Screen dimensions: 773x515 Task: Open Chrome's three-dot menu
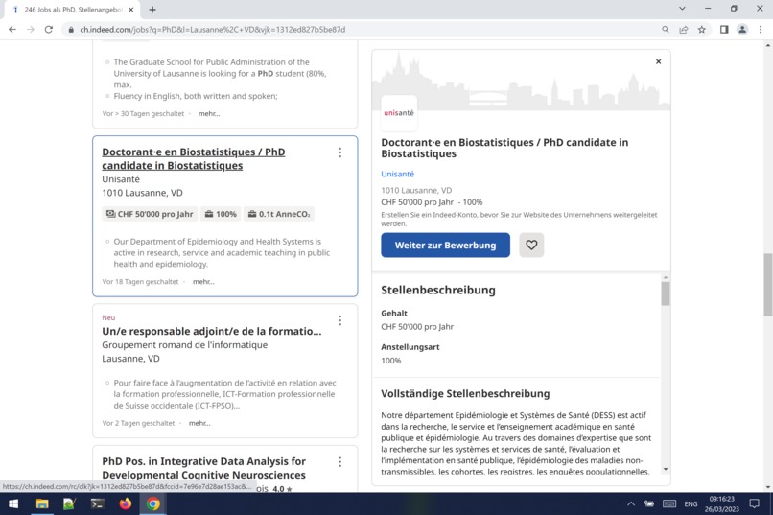tap(761, 30)
